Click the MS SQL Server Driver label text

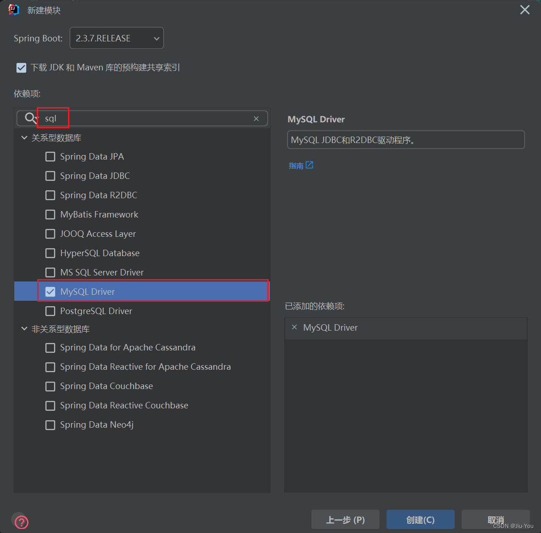pos(102,273)
